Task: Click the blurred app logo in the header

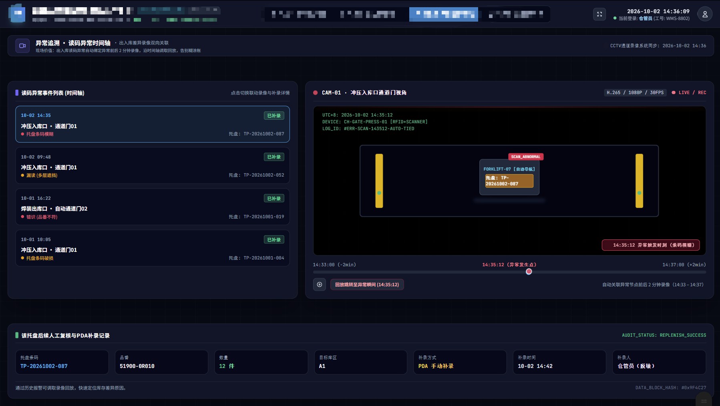Action: click(17, 14)
